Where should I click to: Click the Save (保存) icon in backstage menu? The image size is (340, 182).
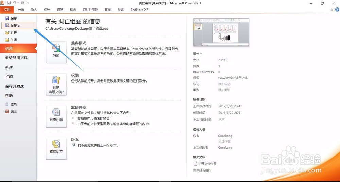(7, 18)
